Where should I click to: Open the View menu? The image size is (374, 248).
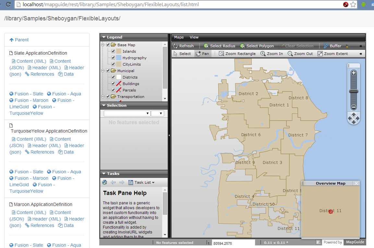[194, 37]
